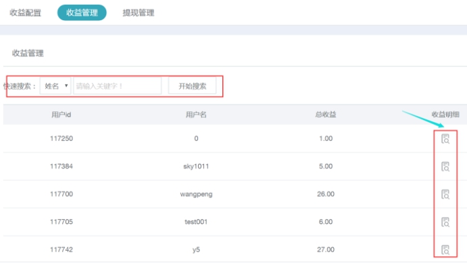467x265 pixels.
Task: Click the 总收益 column header
Action: pos(326,115)
